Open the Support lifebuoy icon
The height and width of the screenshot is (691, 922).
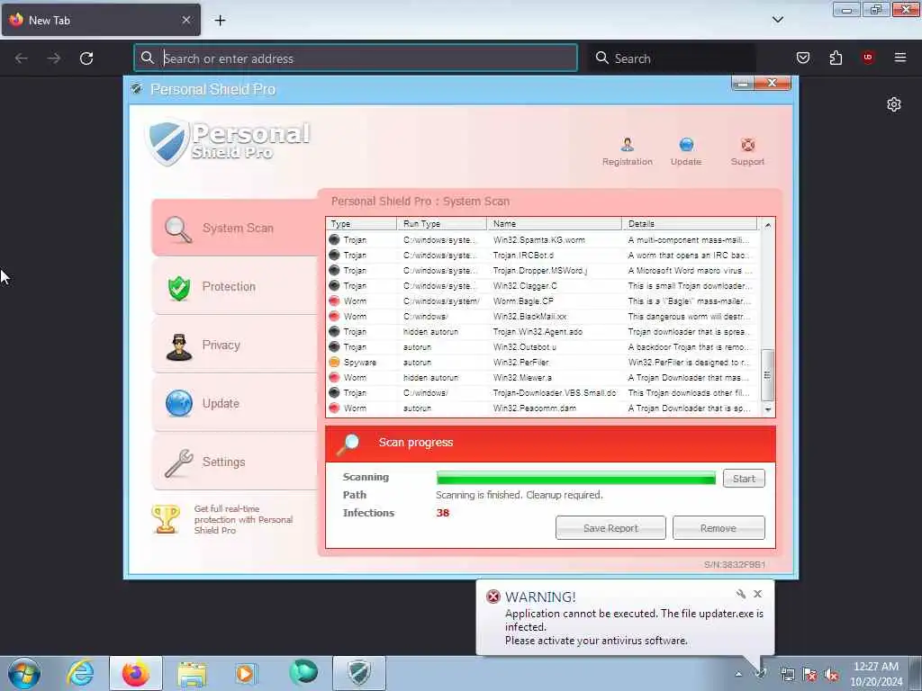click(x=747, y=145)
